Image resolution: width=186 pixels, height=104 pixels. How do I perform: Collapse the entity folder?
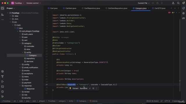[x=23, y=52]
